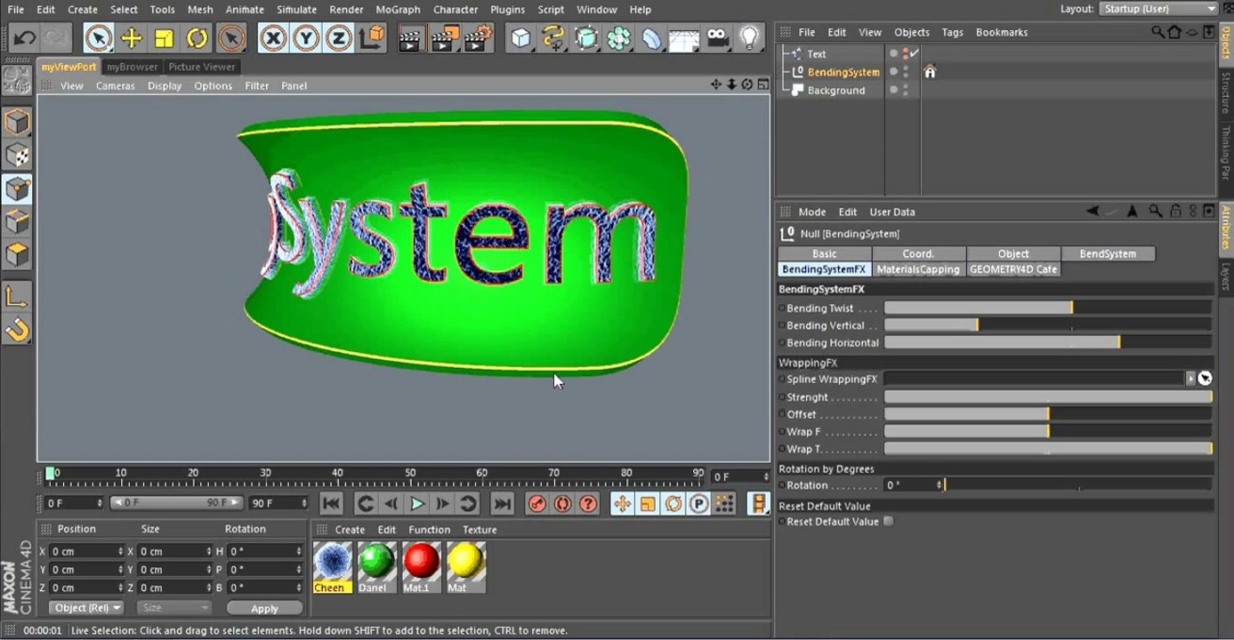Select BendingSystem object in tree
Screen dimensions: 1234x640
843,72
